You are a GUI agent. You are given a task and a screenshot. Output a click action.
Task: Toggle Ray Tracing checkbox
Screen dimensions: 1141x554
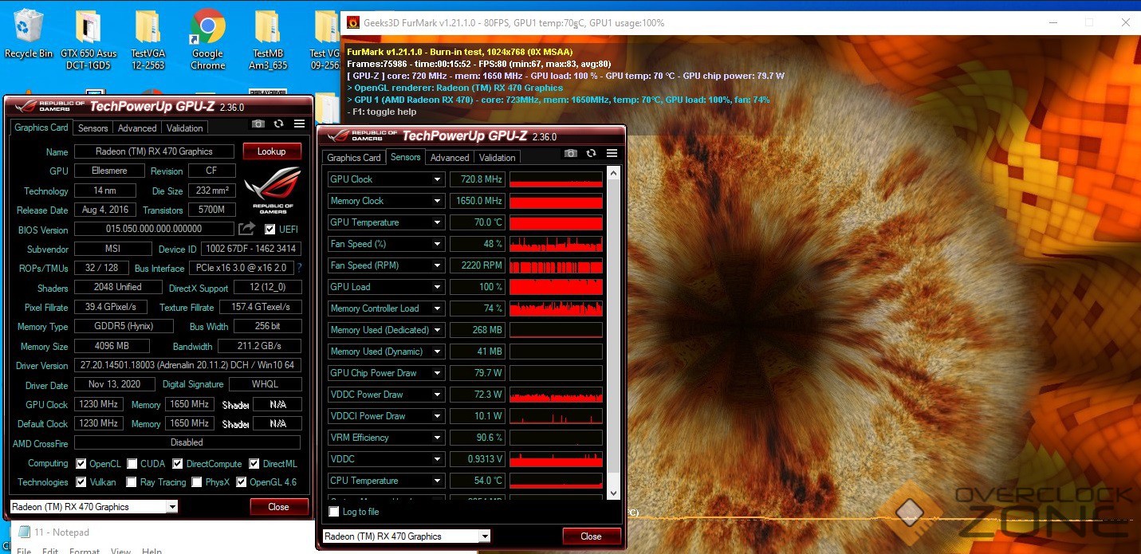click(131, 482)
